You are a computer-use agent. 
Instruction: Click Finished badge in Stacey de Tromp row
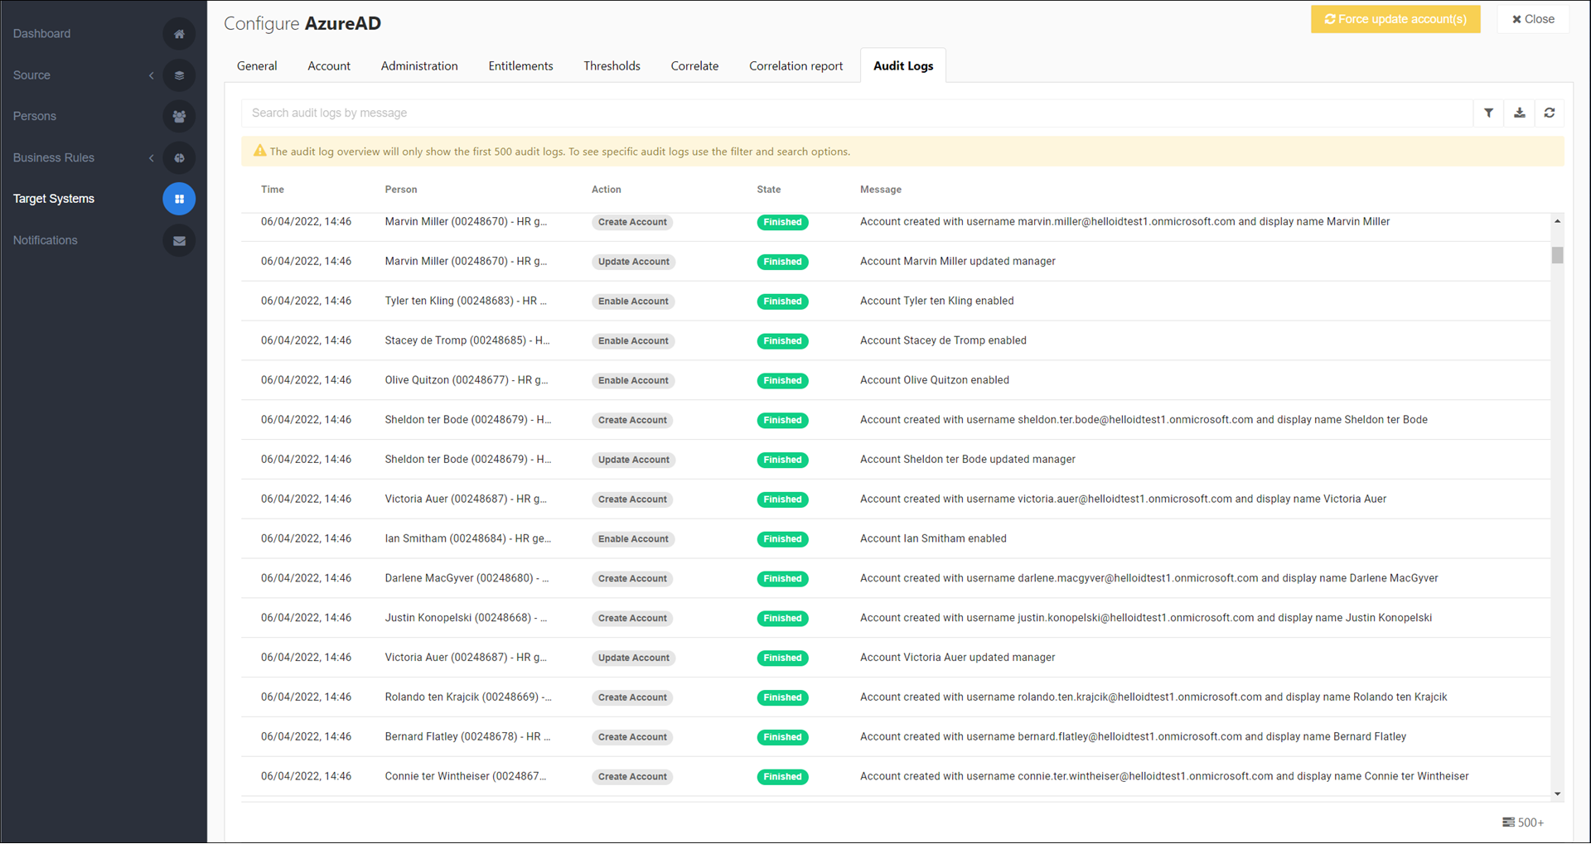coord(782,341)
